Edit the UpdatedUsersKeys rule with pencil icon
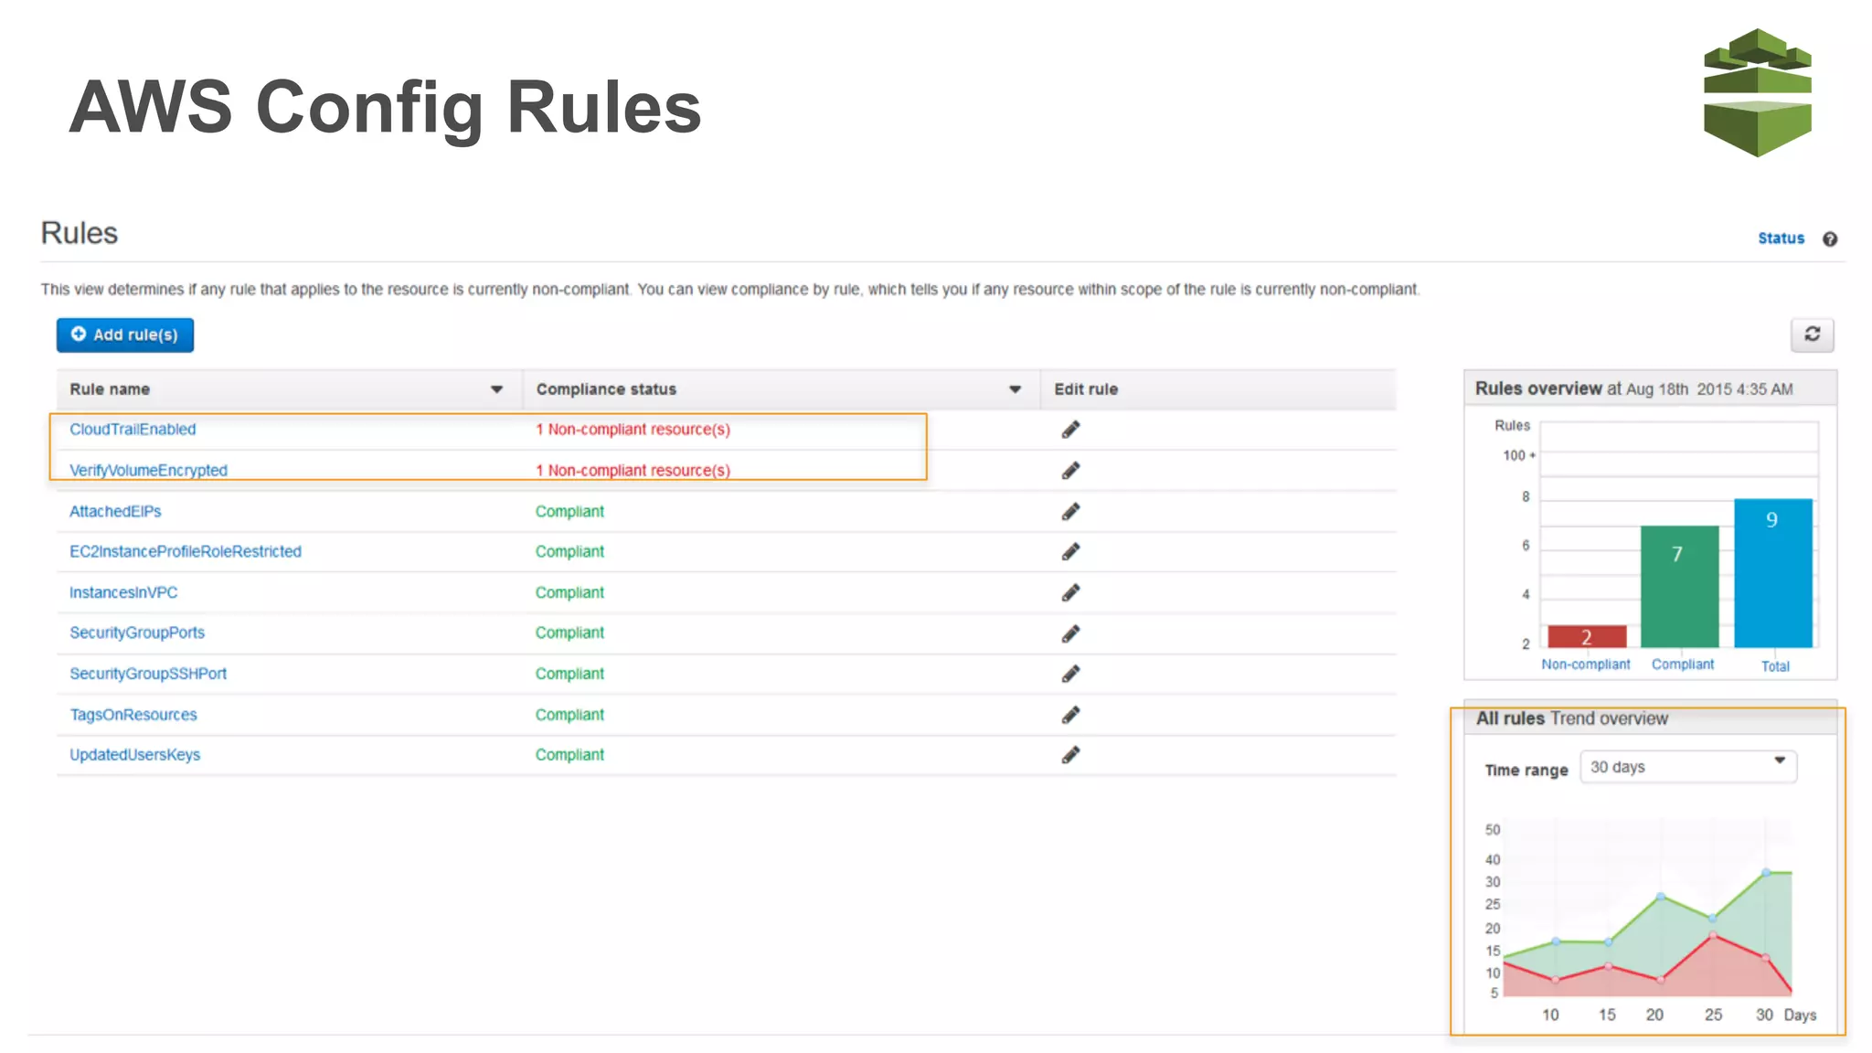Image resolution: width=1872 pixels, height=1053 pixels. tap(1070, 755)
